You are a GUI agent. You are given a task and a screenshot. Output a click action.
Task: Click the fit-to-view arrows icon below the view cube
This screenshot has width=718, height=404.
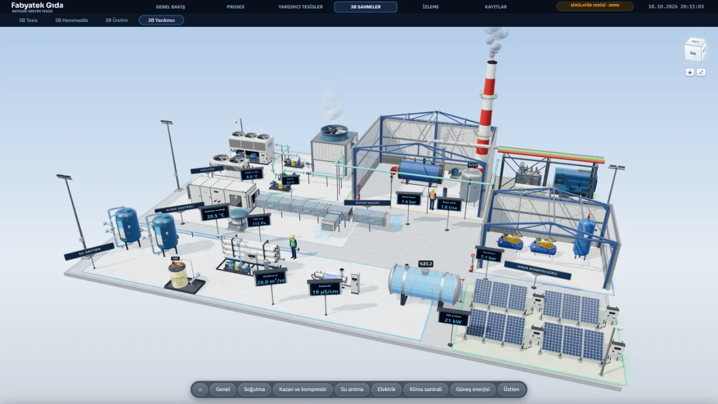pyautogui.click(x=701, y=72)
